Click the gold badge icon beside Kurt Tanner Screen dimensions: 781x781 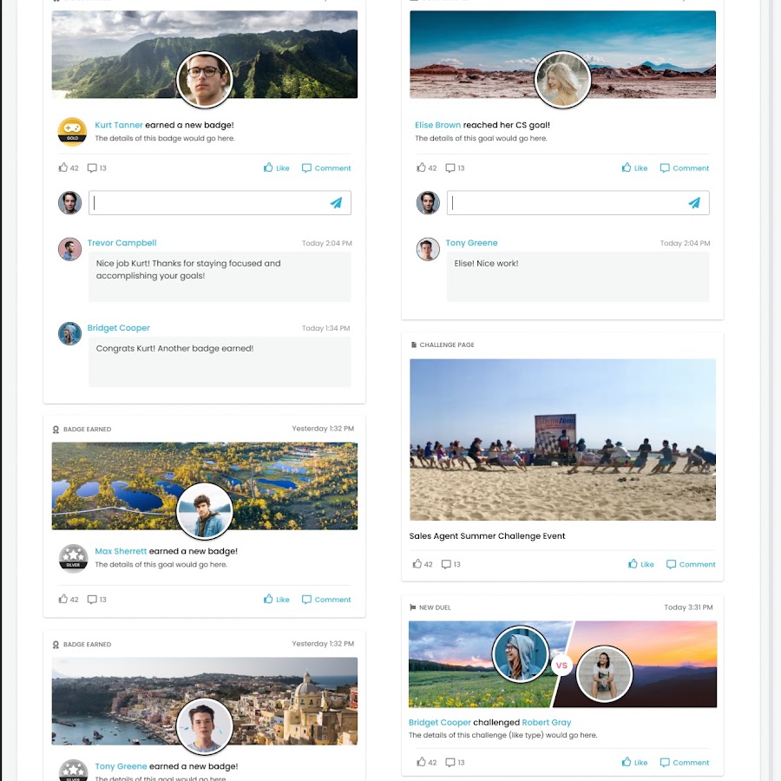[72, 132]
